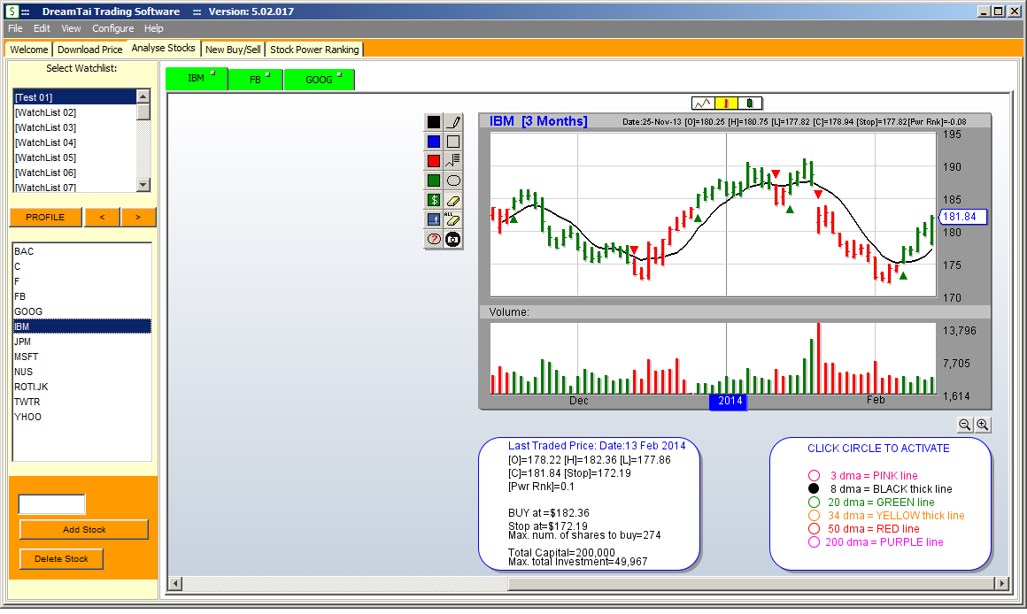Open the Configure menu

112,28
